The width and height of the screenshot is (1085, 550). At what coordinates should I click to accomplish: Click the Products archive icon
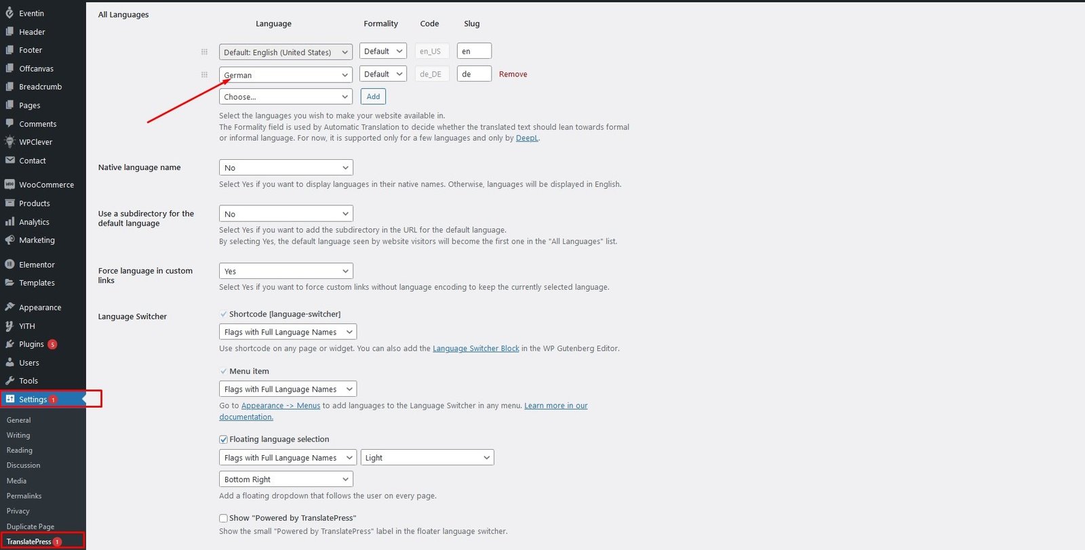(x=9, y=203)
